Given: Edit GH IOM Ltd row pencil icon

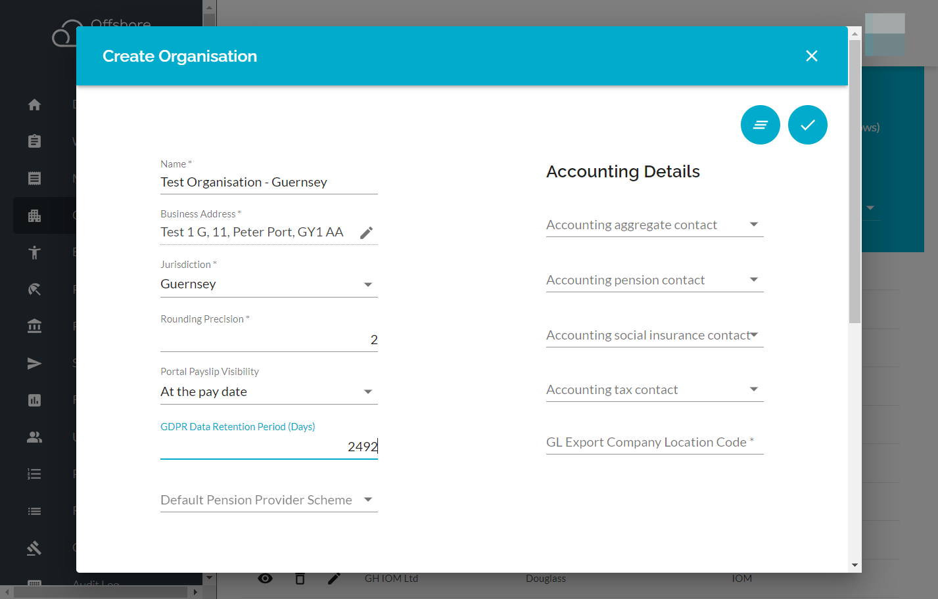Looking at the screenshot, I should [x=334, y=579].
